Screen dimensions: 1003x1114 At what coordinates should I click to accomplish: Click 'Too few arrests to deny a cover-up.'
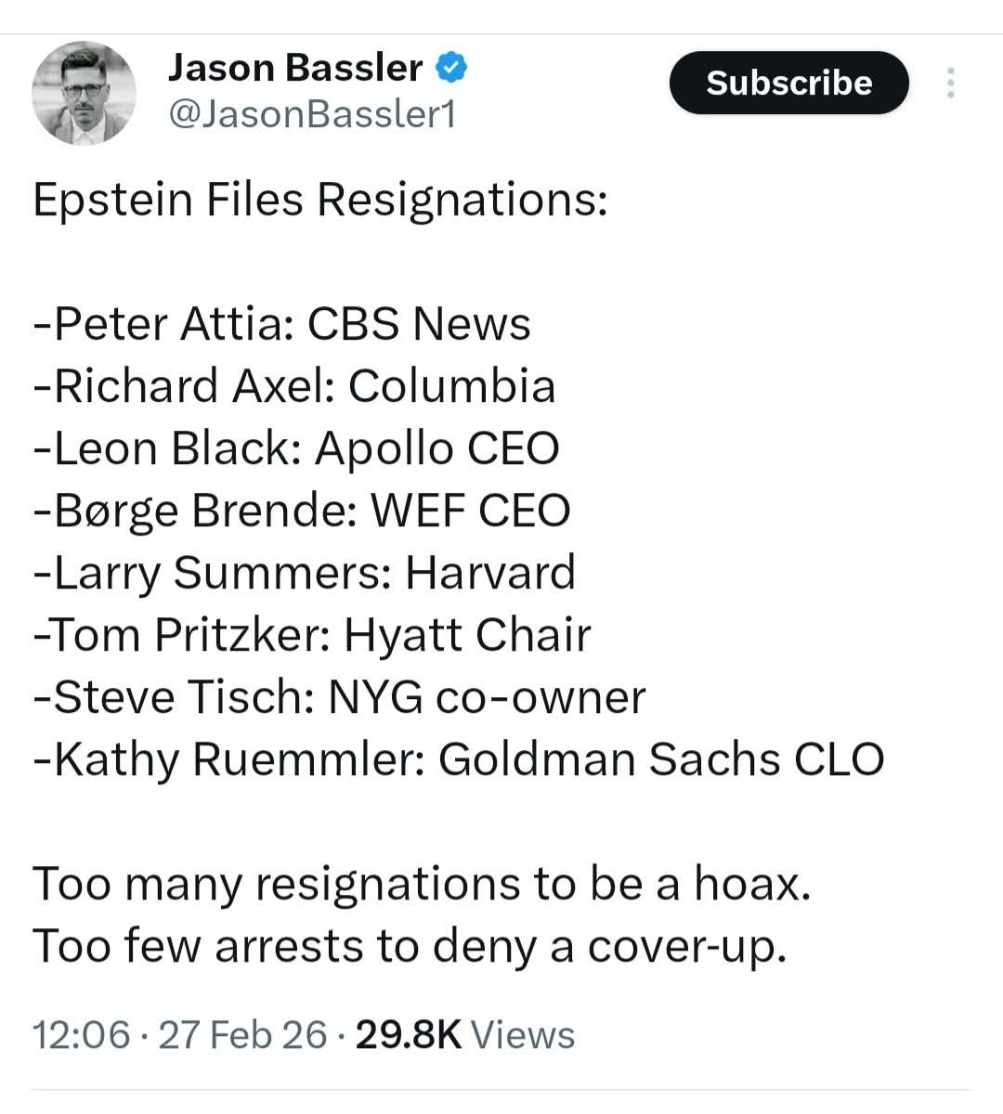click(410, 946)
